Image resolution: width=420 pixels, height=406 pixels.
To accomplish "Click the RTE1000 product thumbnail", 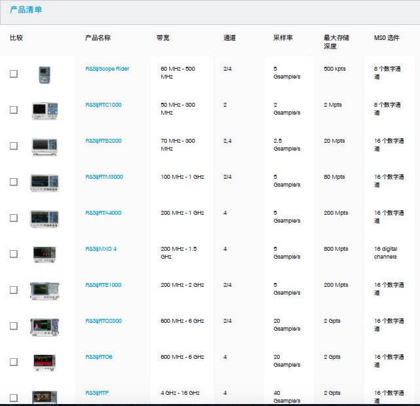I will point(45,291).
